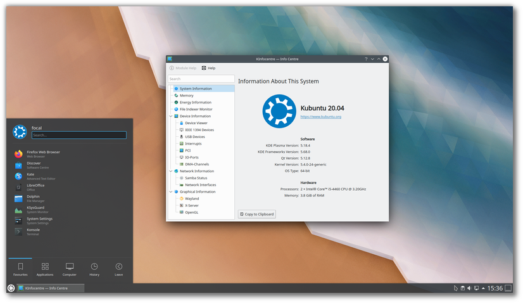This screenshot has height=303, width=523.
Task: Launch LibreOffice from the launcher
Action: tap(70, 188)
